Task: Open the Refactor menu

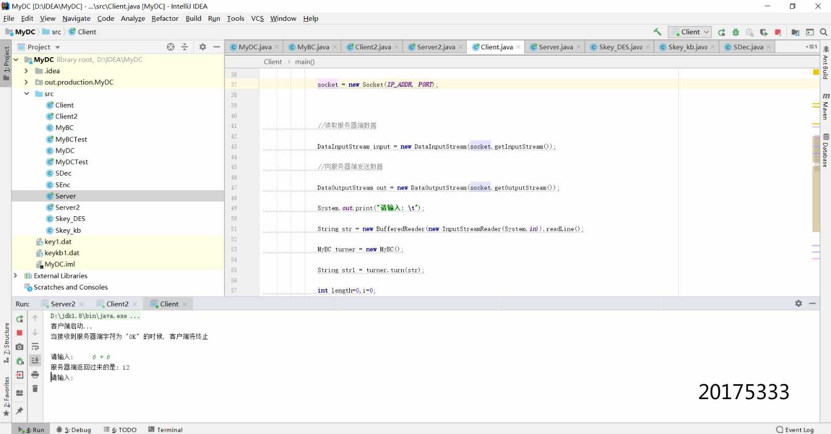Action: (x=165, y=18)
